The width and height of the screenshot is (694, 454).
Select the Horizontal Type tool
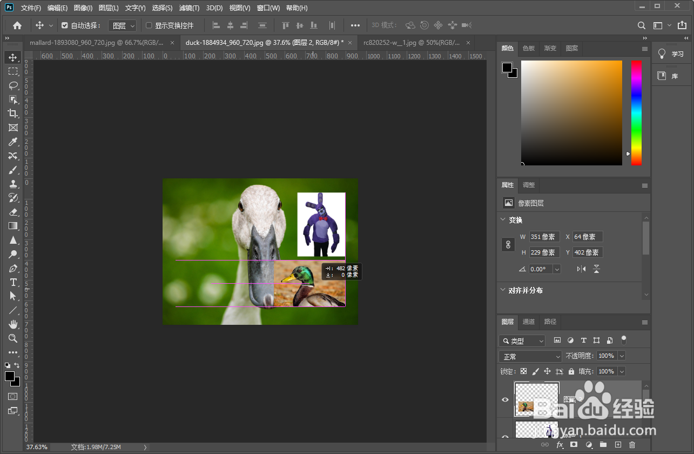pos(13,282)
